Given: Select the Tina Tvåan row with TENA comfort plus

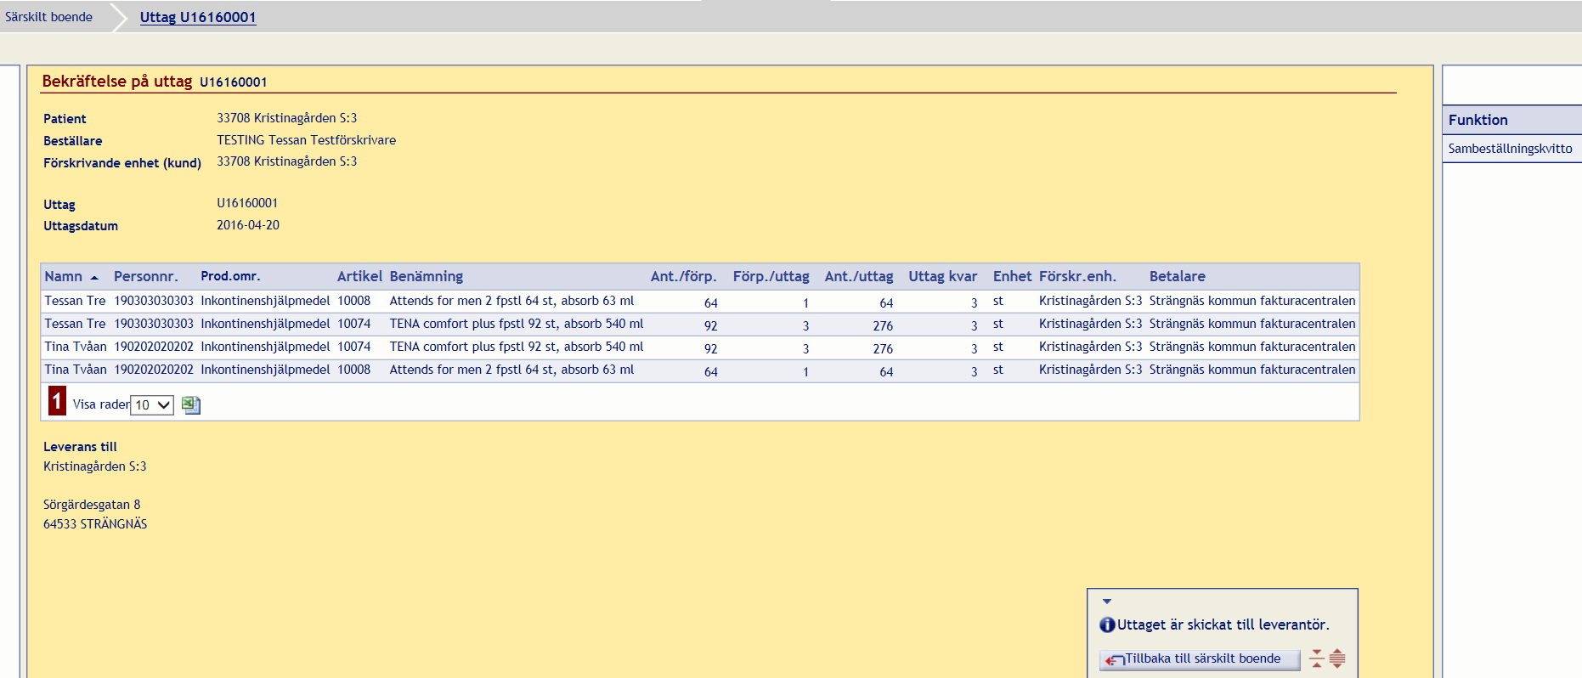Looking at the screenshot, I should (x=700, y=347).
